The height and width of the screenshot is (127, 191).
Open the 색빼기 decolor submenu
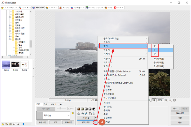pos(123,54)
